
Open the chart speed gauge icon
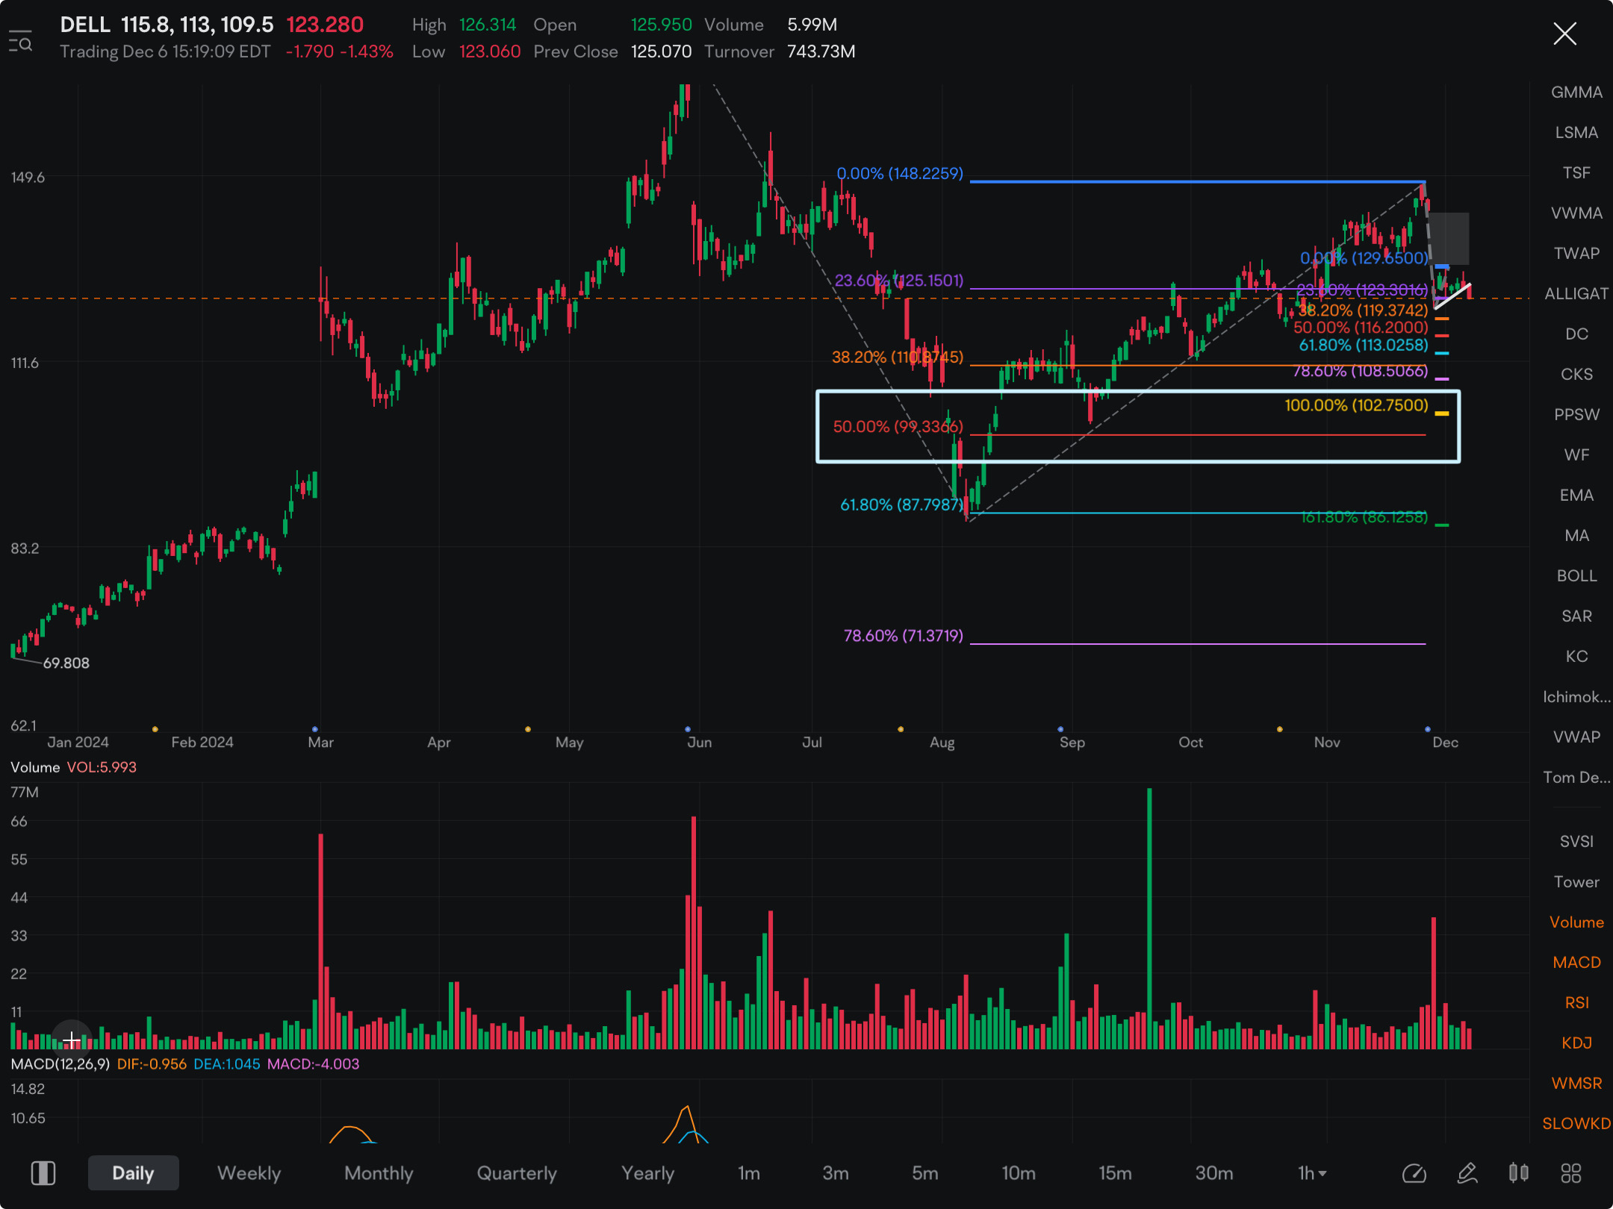click(1414, 1173)
